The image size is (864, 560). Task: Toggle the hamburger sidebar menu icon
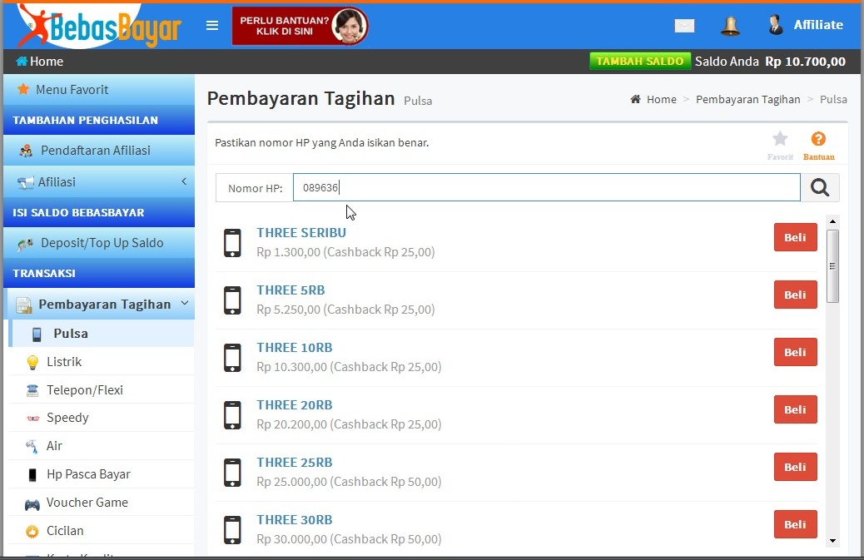pos(212,25)
